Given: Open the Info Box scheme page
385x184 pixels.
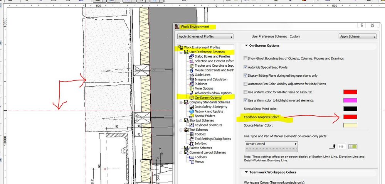Looking at the screenshot, I should pyautogui.click(x=201, y=143).
